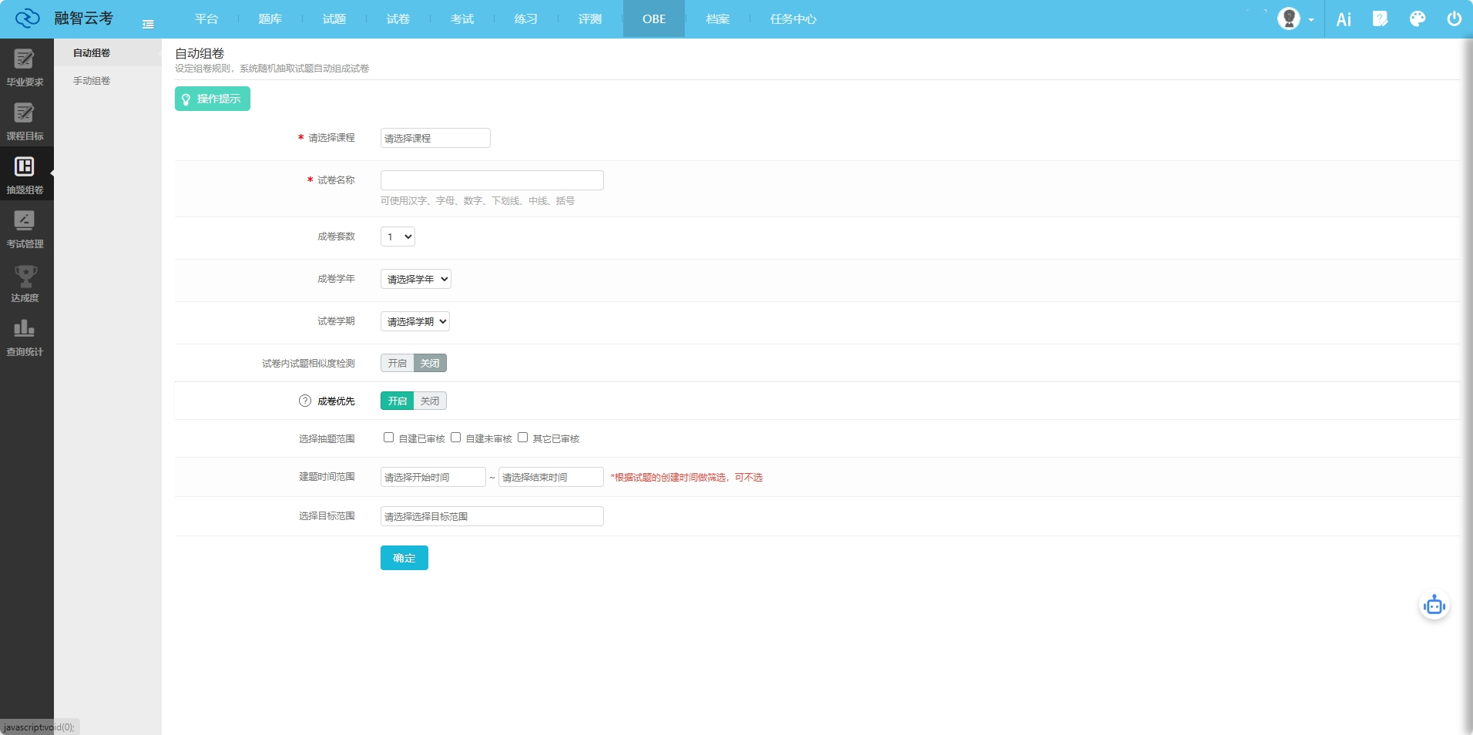The width and height of the screenshot is (1473, 735).
Task: Open 查询统计 chart icon
Action: 25,330
